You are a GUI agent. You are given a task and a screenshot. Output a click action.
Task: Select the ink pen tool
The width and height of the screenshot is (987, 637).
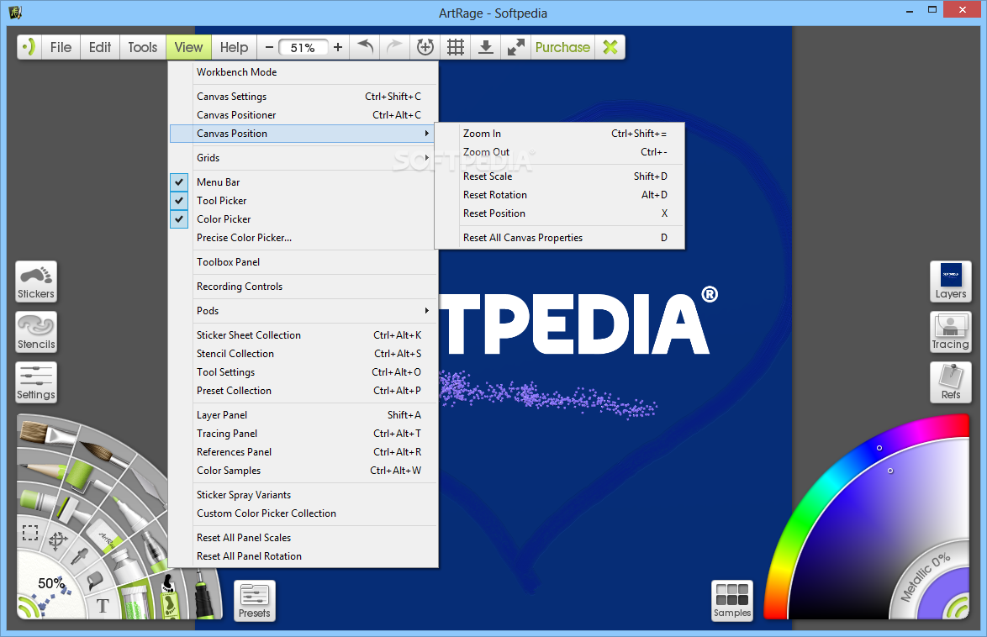click(x=203, y=595)
